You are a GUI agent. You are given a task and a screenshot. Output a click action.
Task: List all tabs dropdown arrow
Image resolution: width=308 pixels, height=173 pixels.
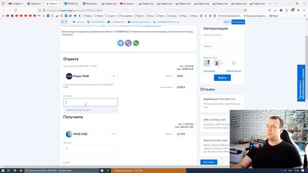tap(276, 3)
